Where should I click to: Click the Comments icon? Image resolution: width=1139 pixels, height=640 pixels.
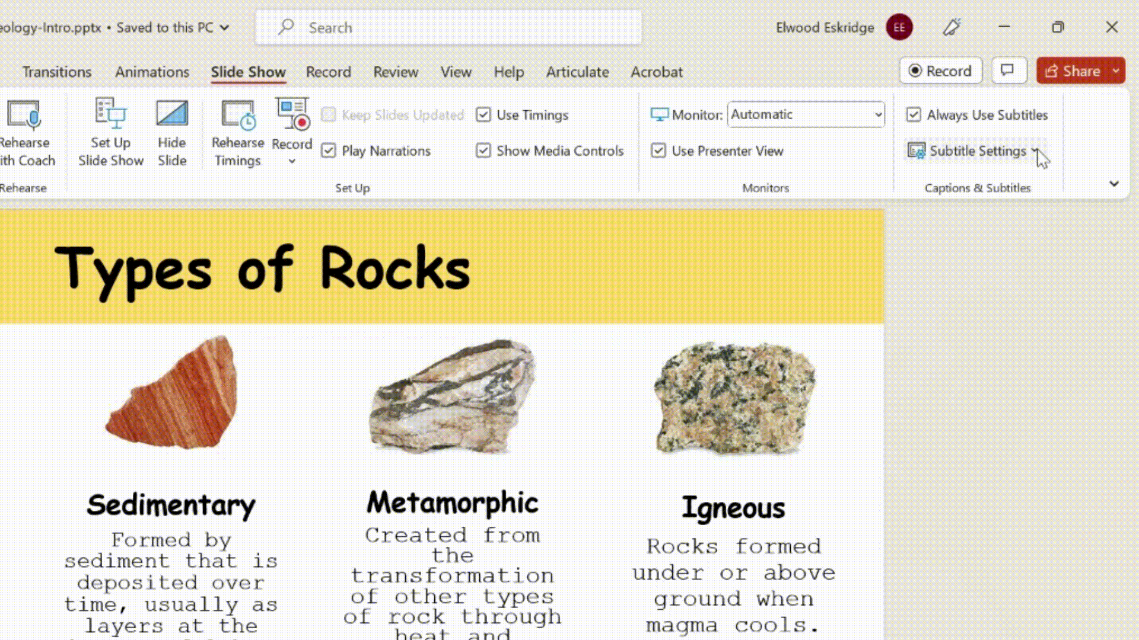[x=1009, y=71]
